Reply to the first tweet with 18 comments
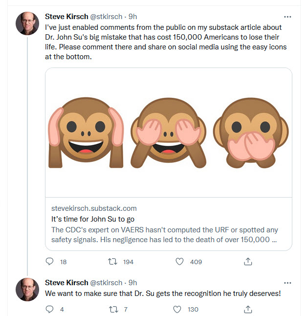 pos(49,261)
